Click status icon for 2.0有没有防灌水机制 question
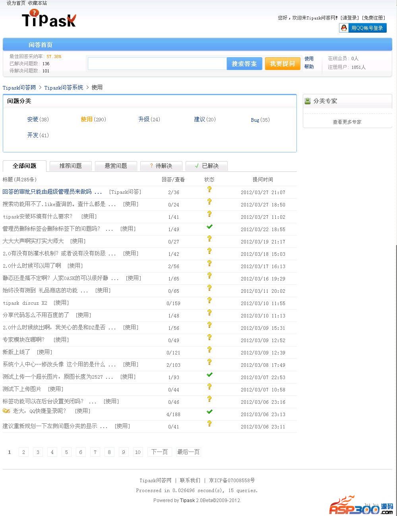Viewport: 397px width, 516px height. pos(209,251)
